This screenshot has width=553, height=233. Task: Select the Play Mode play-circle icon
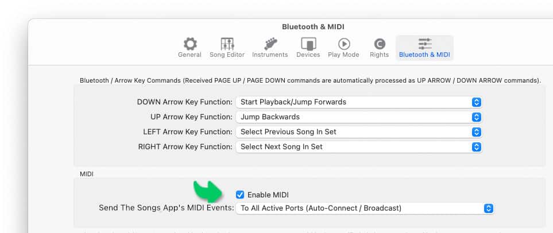(x=344, y=44)
